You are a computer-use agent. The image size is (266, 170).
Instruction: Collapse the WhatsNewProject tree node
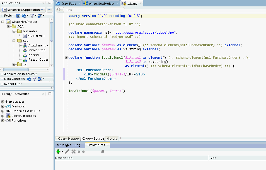tap(3, 22)
